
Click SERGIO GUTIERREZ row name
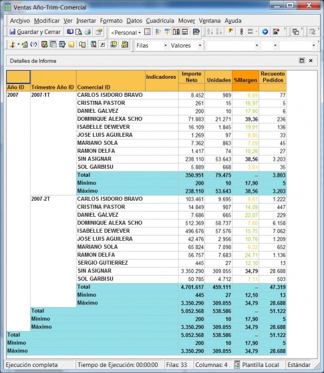[x=103, y=263]
